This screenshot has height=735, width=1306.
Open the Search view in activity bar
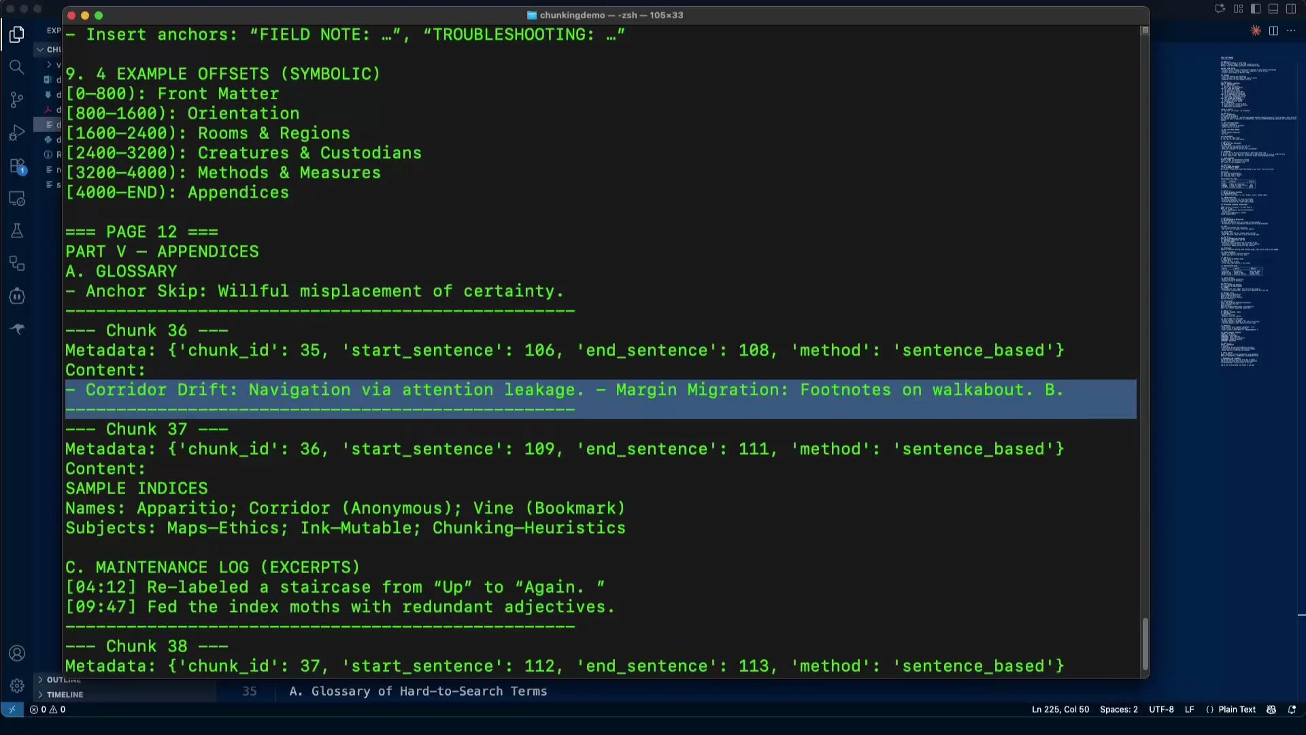pyautogui.click(x=17, y=67)
